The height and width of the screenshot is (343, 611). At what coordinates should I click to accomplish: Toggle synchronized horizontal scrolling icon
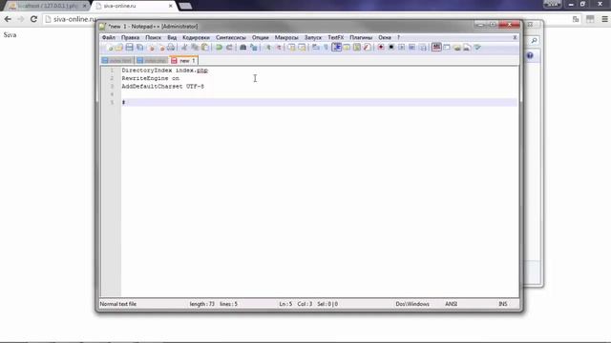302,48
